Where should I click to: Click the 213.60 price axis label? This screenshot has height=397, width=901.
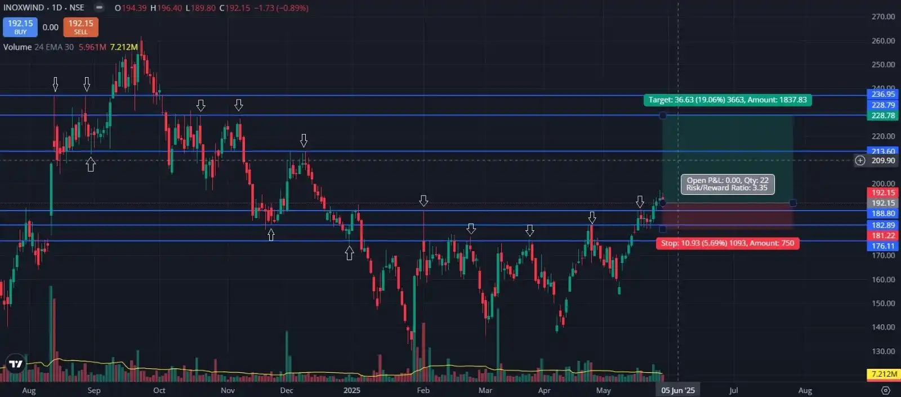click(883, 151)
